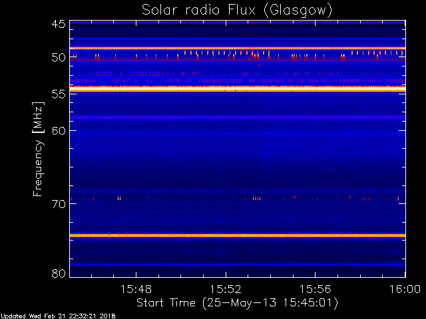Click the yellow burst cluster near 15:53 at 70 MHz
Image resolution: width=426 pixels, height=319 pixels.
[256, 199]
